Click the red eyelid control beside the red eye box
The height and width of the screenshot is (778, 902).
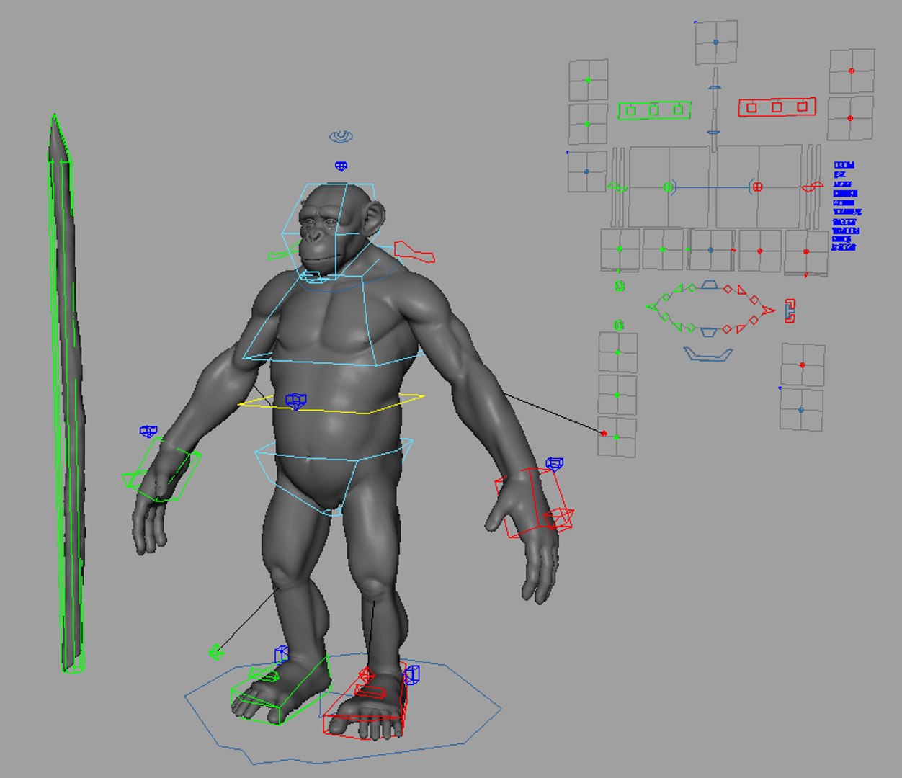(x=813, y=187)
